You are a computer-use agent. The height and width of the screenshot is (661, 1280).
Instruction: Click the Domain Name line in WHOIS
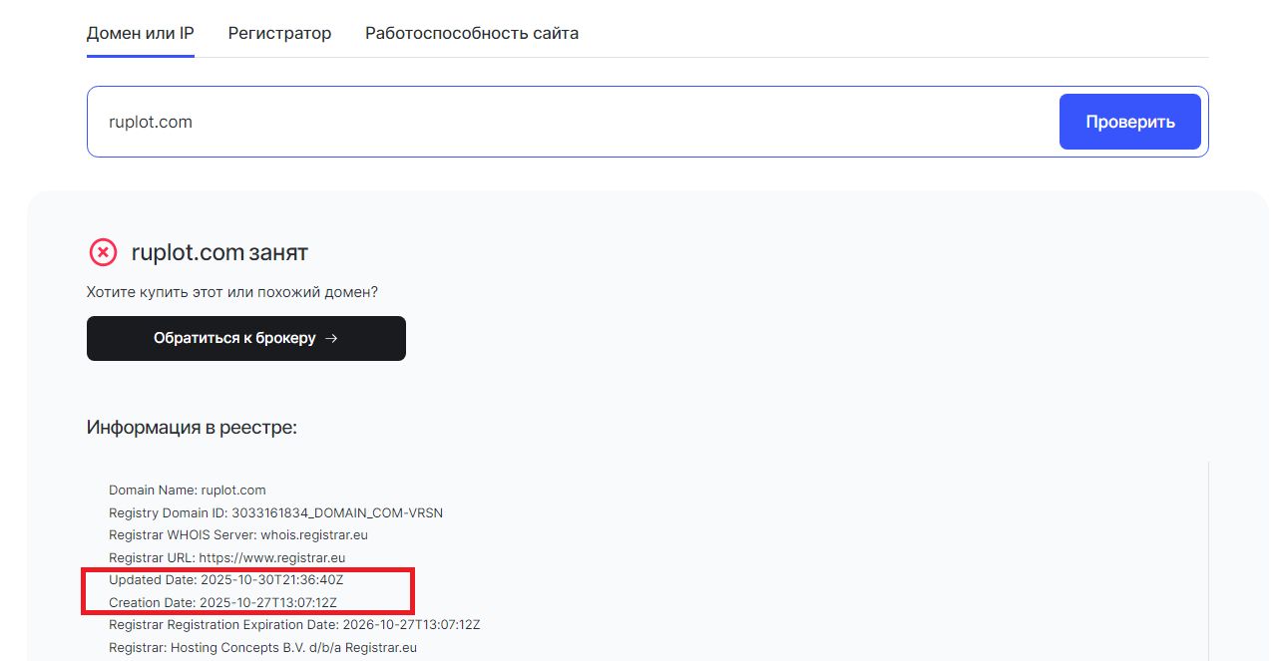(x=188, y=490)
